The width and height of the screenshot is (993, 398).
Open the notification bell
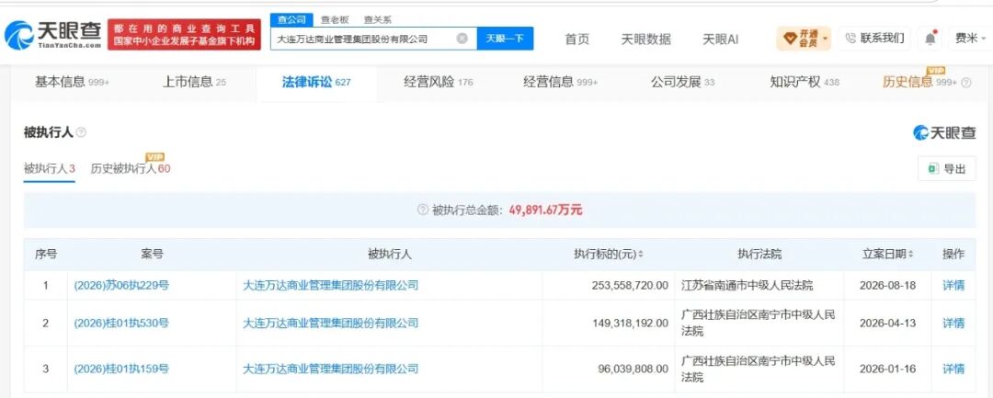point(930,39)
